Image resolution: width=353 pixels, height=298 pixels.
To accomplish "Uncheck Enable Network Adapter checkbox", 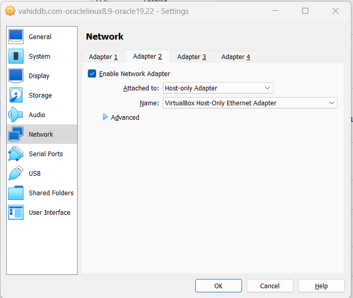I will pyautogui.click(x=92, y=73).
